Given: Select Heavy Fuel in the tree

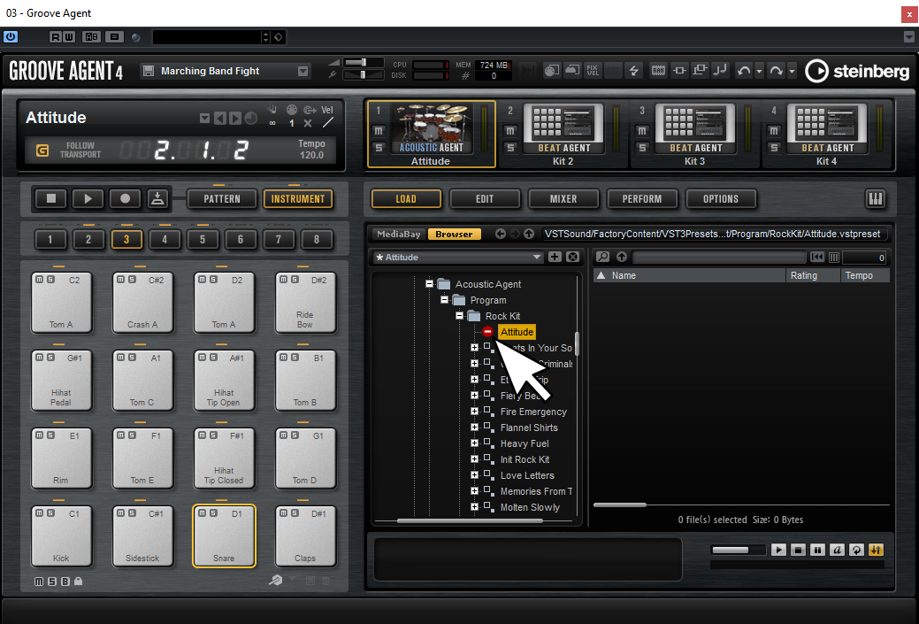Looking at the screenshot, I should point(525,443).
